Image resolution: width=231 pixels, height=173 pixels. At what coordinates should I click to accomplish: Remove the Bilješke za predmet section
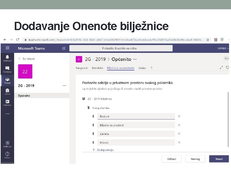(179, 125)
